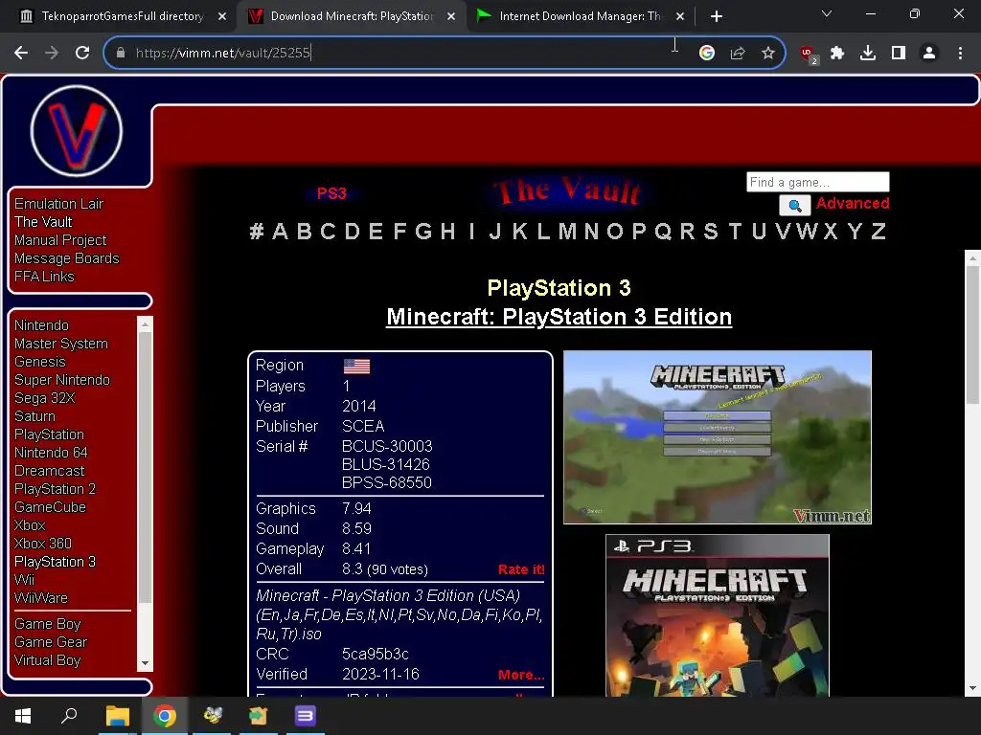
Task: Close the TeknoparrotGamesFull tab
Action: click(x=222, y=16)
